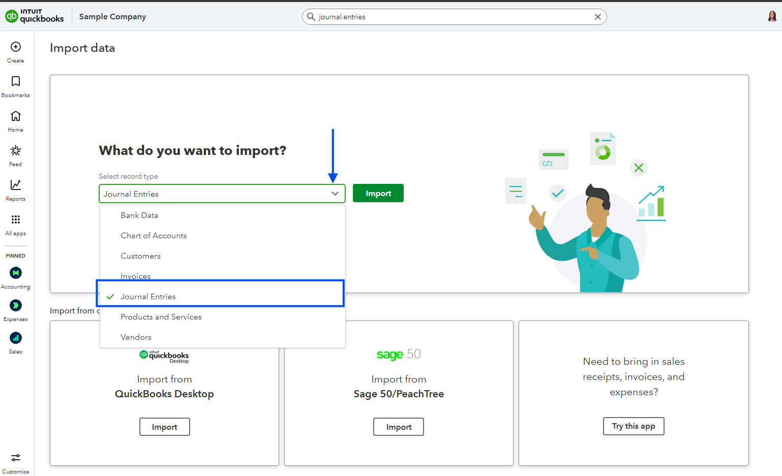The image size is (782, 476).
Task: Click the journal entries search box
Action: click(x=455, y=17)
